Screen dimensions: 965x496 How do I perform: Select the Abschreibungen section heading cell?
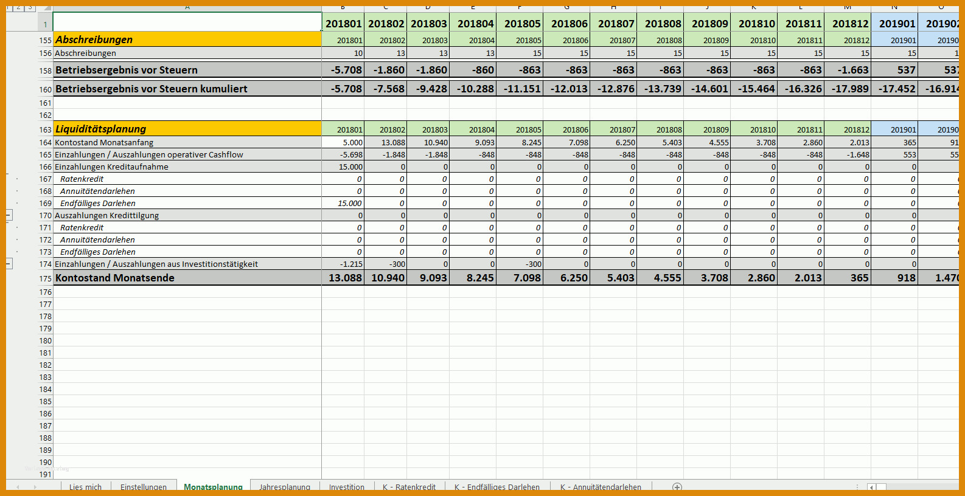(187, 40)
